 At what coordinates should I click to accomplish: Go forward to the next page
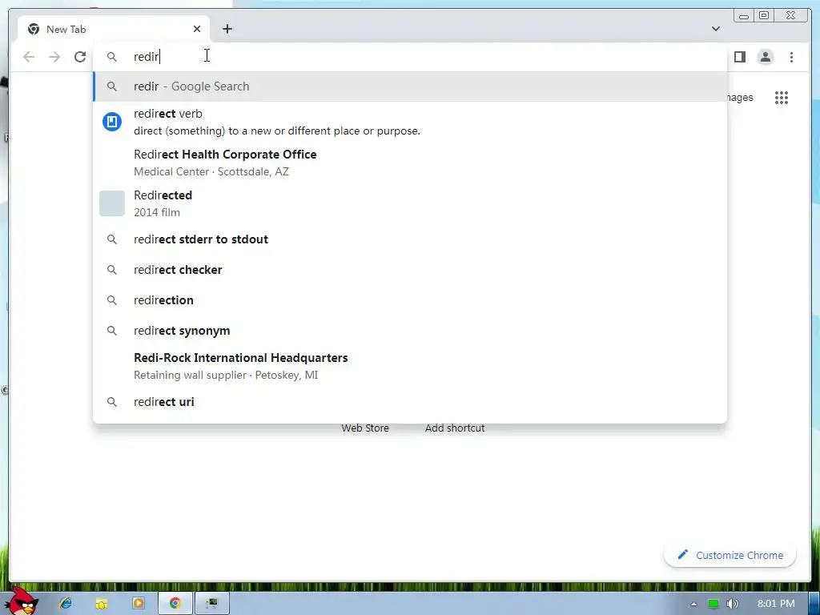click(x=54, y=57)
